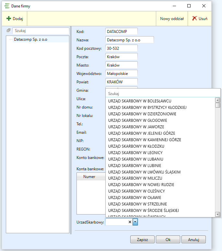The width and height of the screenshot is (222, 251).
Task: Select URZĄD SKARBOWY W JELENIEJ GÓRZE
Action: click(x=142, y=133)
